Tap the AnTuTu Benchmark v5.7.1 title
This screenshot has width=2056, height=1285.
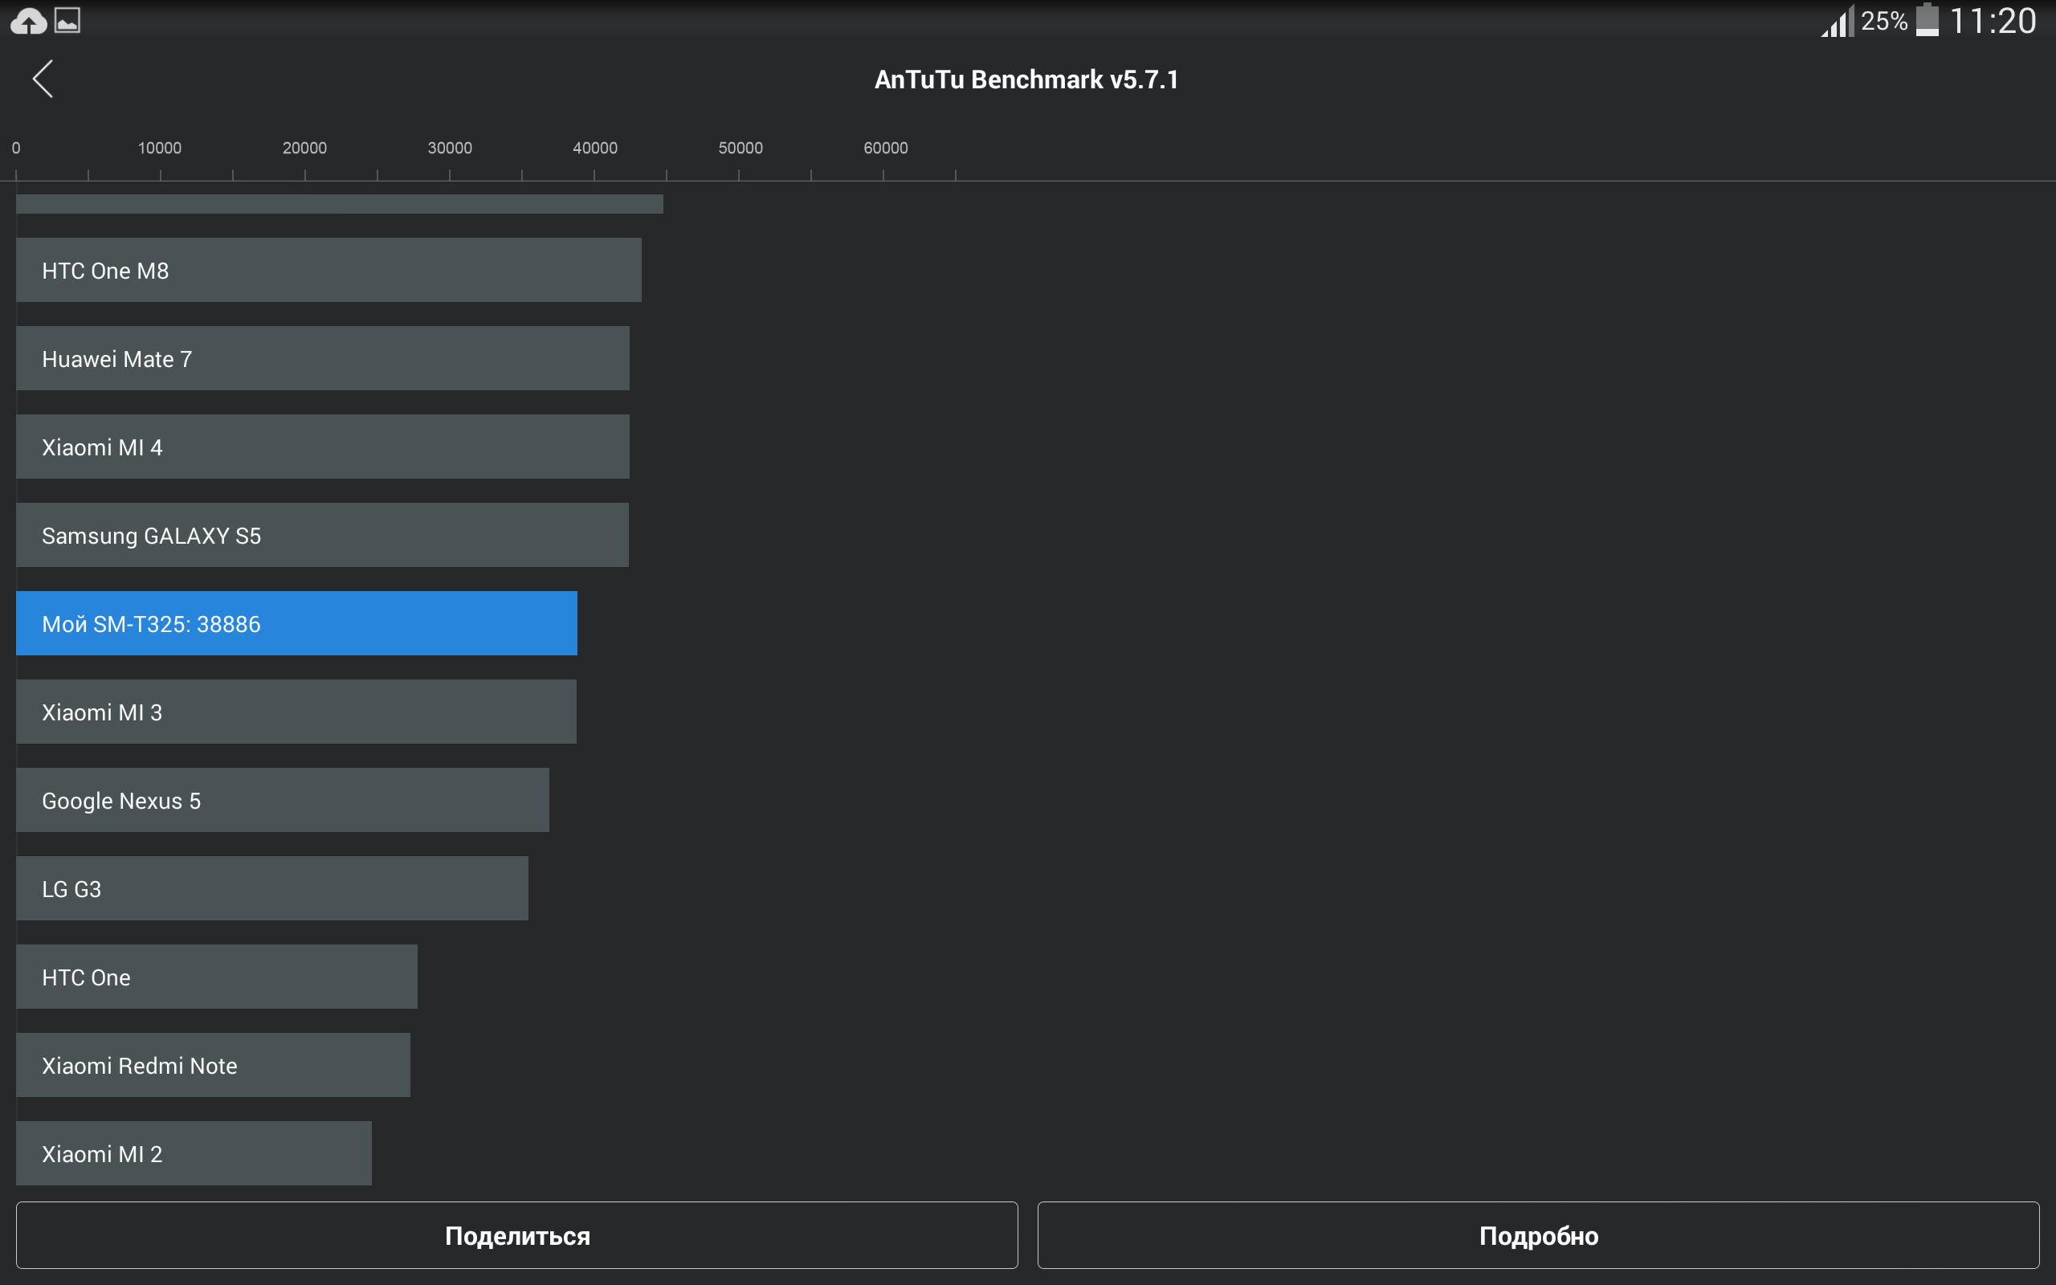tap(1026, 80)
